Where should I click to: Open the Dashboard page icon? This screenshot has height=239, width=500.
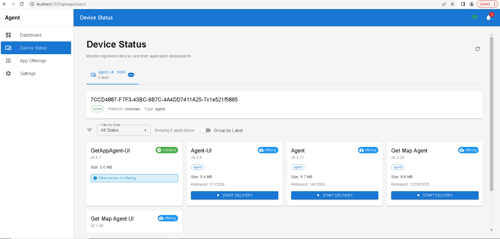pyautogui.click(x=8, y=35)
